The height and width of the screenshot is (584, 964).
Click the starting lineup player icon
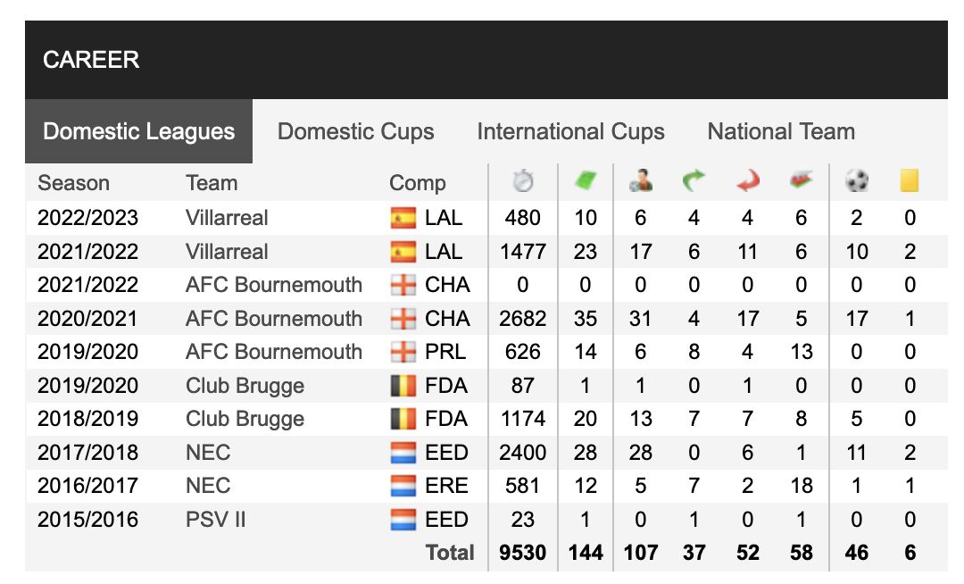(x=641, y=180)
